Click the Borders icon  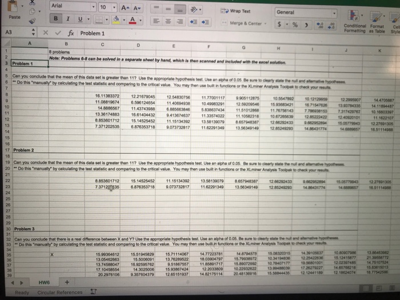tap(99, 19)
